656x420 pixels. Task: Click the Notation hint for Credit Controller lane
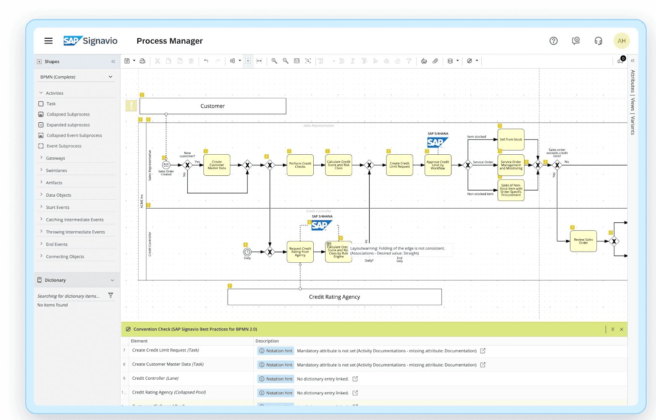click(x=275, y=378)
